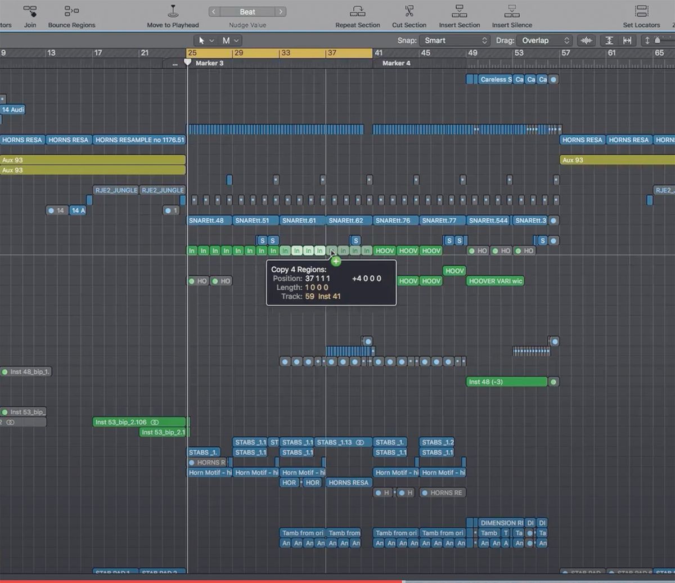
Task: Click the Repeat Section icon
Action: click(358, 11)
